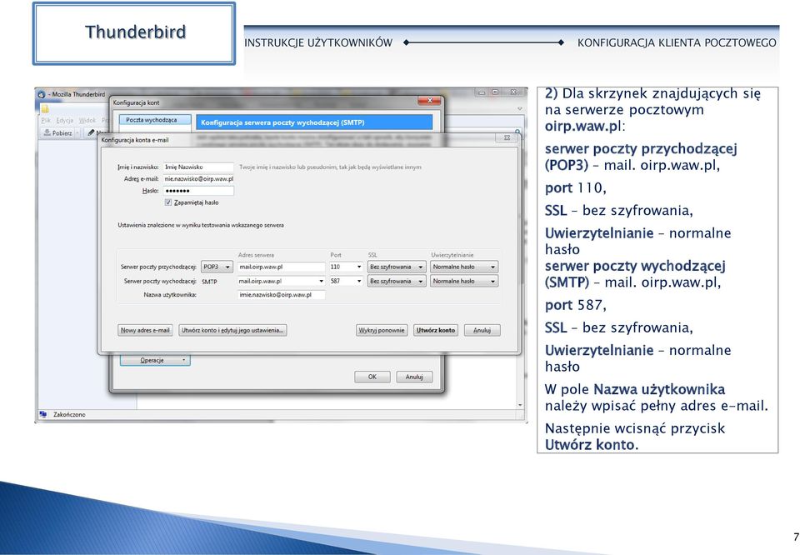Screen dimensions: 800x555
Task: Click the Nowy adres e-mail button
Action: coord(145,331)
